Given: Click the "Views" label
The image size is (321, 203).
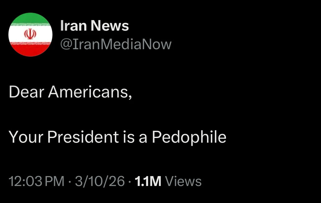Looking at the screenshot, I should (x=183, y=181).
